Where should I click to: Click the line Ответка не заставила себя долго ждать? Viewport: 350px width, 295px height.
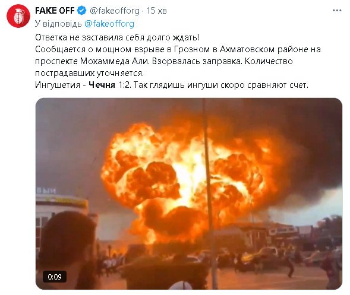(x=117, y=37)
